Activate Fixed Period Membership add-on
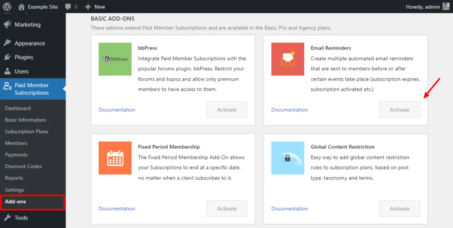 [x=227, y=209]
